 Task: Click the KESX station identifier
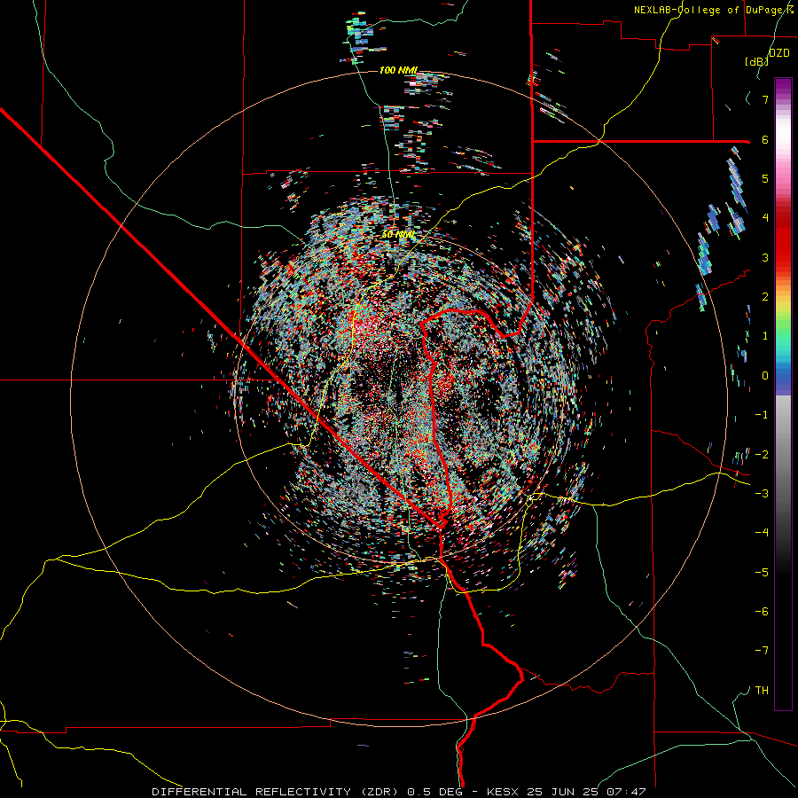(503, 792)
